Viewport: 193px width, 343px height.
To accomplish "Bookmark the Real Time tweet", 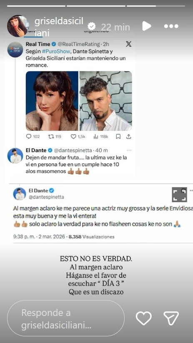I will click(x=118, y=137).
